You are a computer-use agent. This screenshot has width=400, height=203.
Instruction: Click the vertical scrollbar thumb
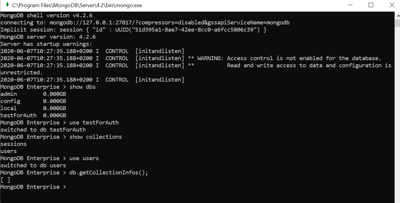tap(397, 23)
